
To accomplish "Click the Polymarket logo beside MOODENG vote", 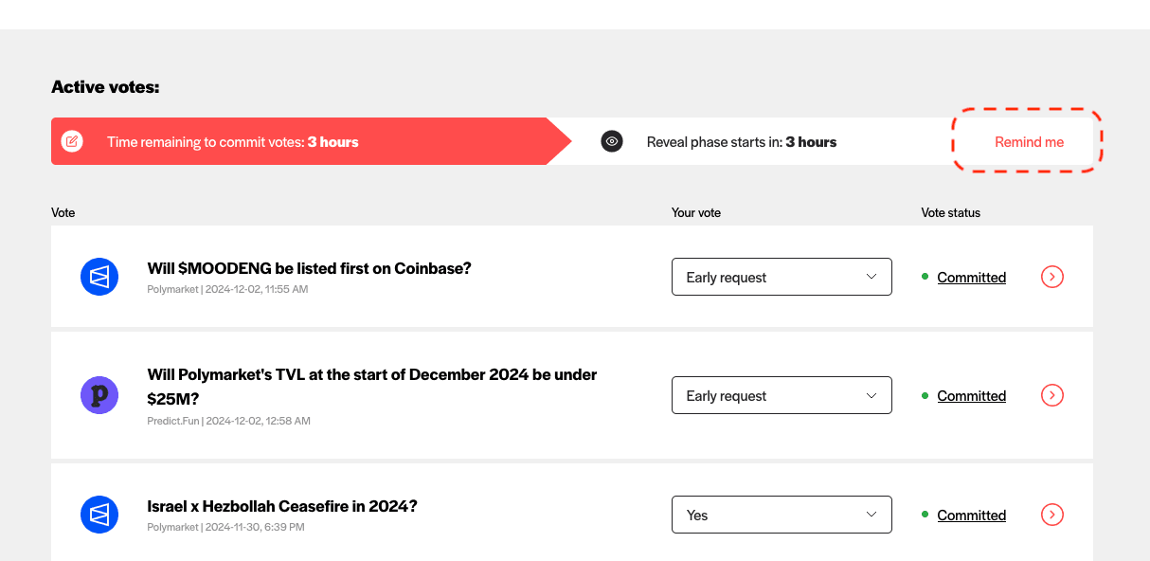I will [99, 277].
